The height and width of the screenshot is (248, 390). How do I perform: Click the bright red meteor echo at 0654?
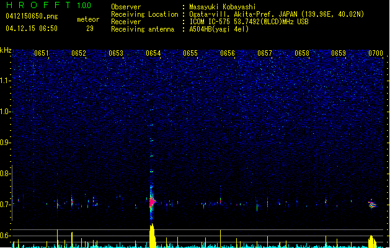pos(152,202)
